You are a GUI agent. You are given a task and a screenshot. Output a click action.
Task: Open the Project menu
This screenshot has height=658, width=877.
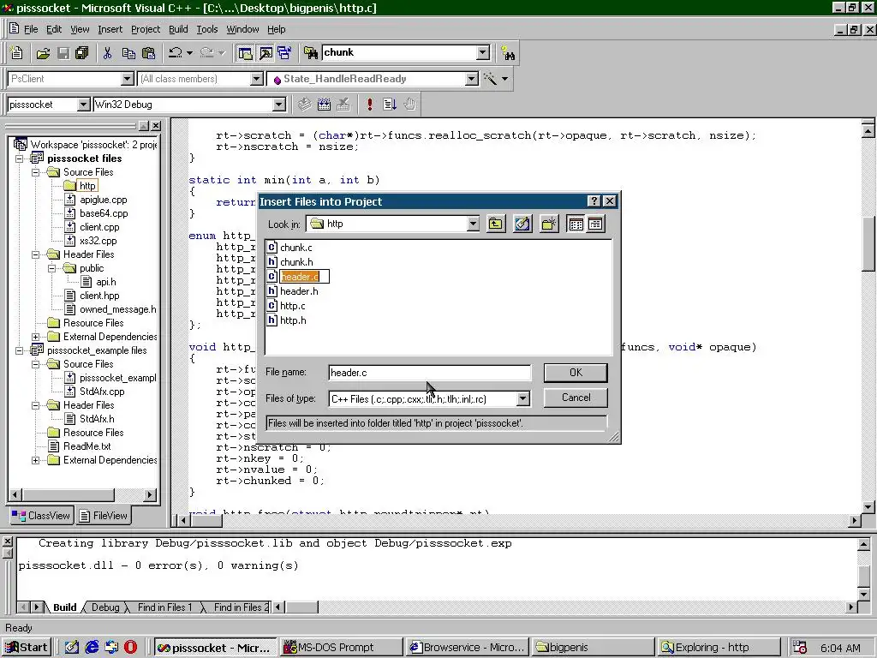[x=146, y=29]
